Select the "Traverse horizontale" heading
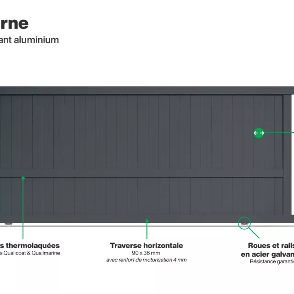 point(147,246)
